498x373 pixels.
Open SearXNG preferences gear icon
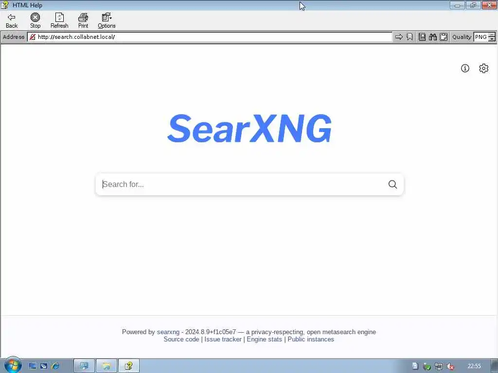(484, 68)
